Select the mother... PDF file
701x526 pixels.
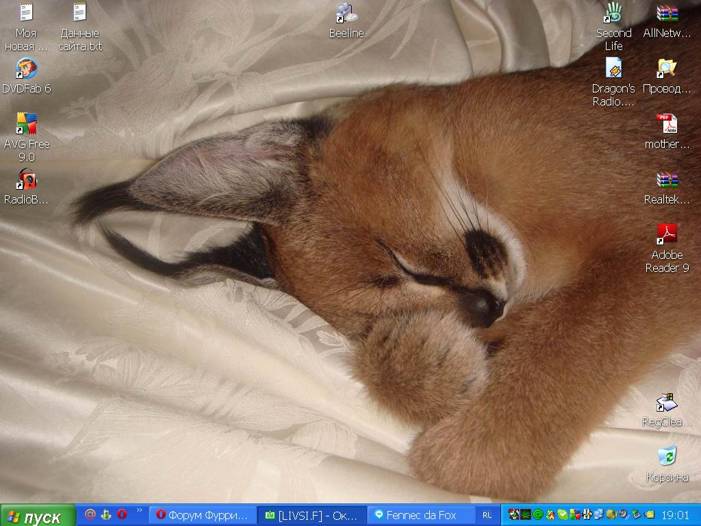667,125
